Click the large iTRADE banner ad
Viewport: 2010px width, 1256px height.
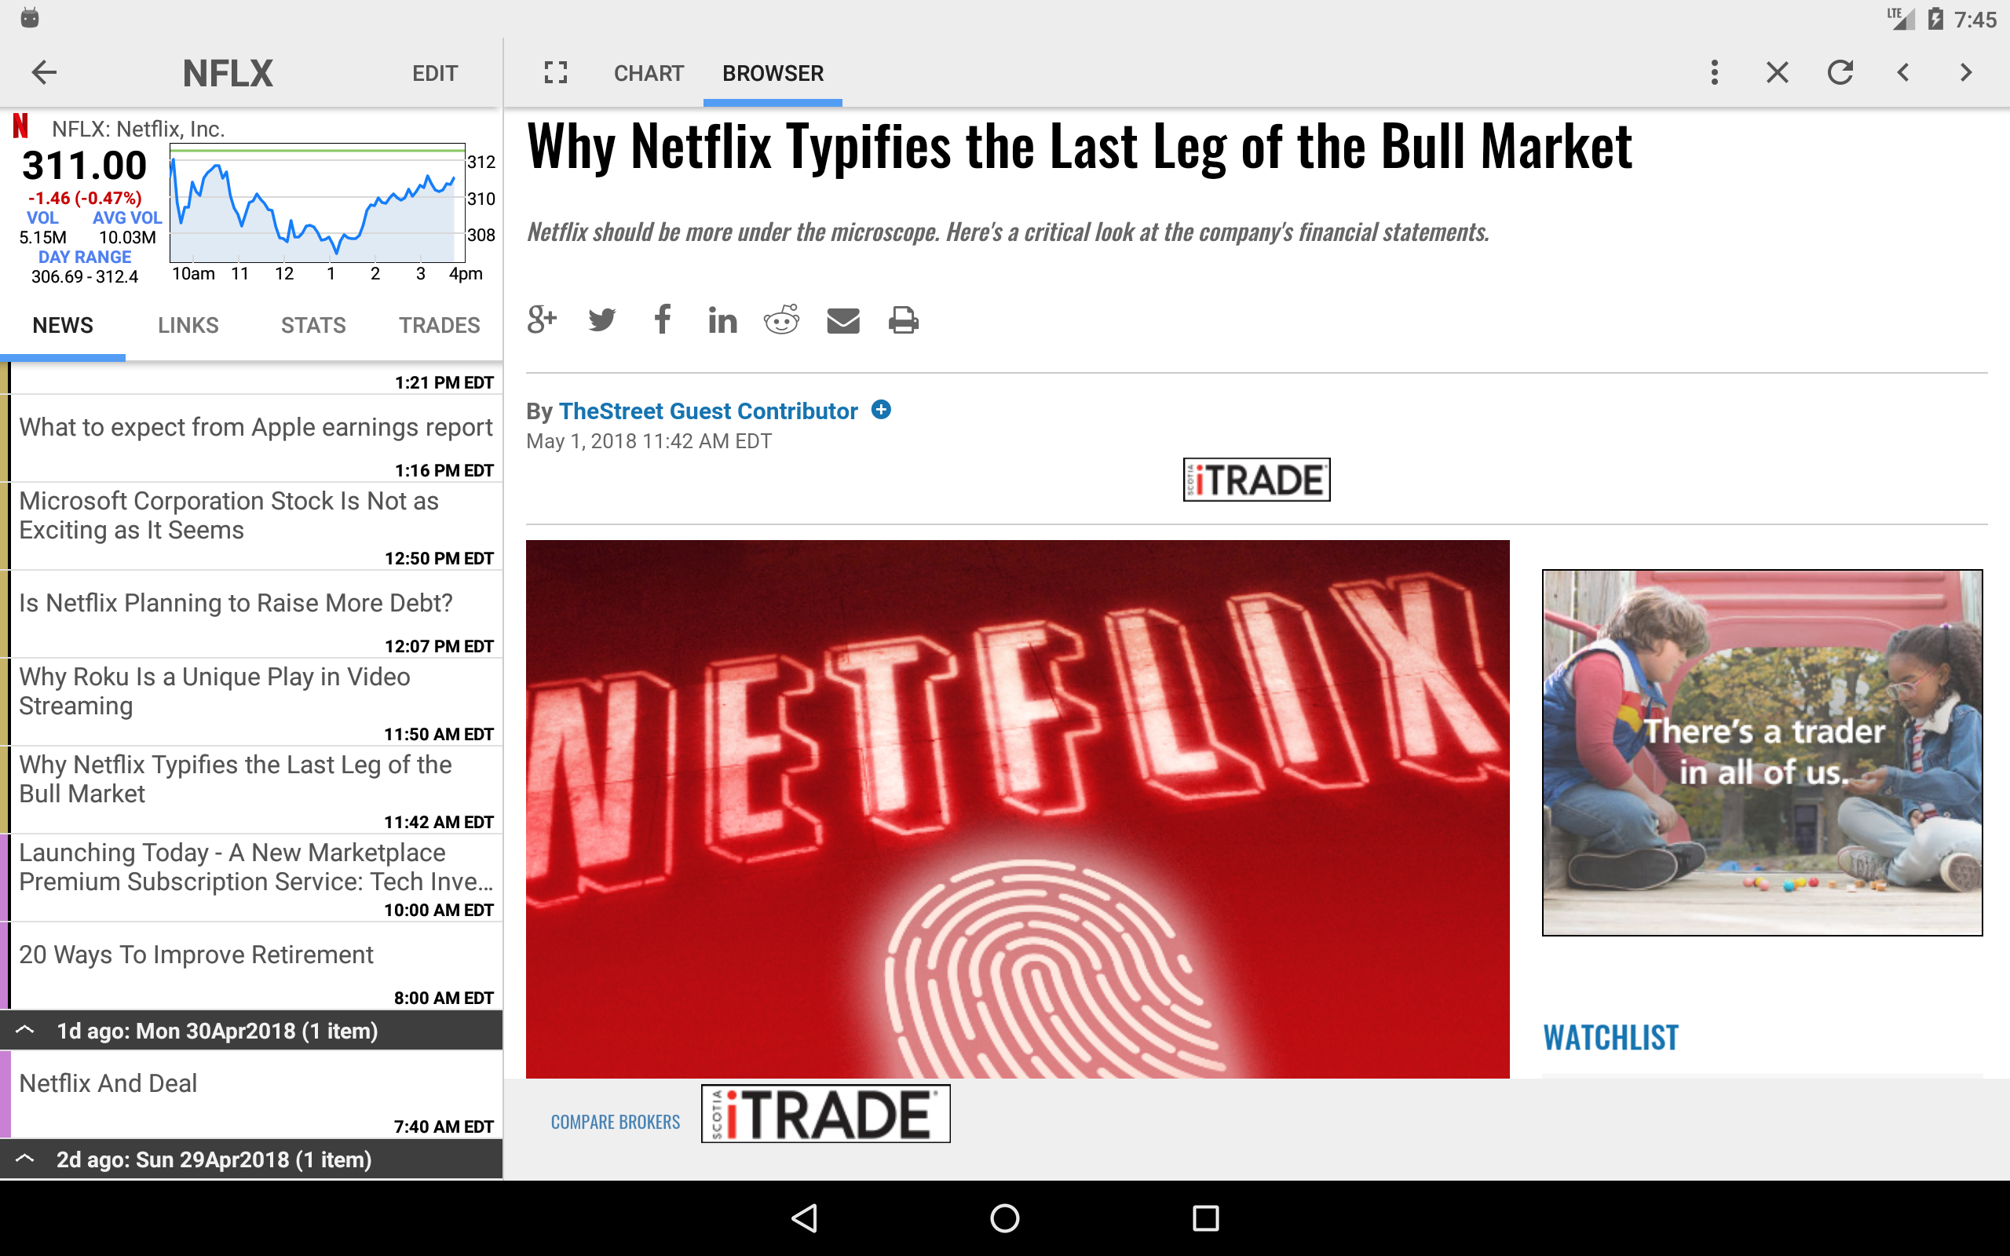pos(826,1114)
